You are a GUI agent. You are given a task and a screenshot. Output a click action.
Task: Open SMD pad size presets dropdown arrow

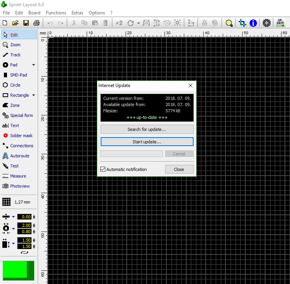click(13, 244)
